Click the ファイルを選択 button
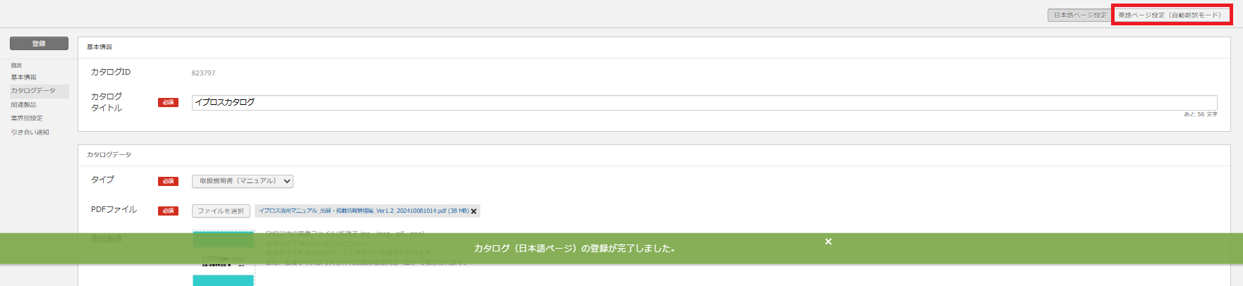 (x=221, y=211)
